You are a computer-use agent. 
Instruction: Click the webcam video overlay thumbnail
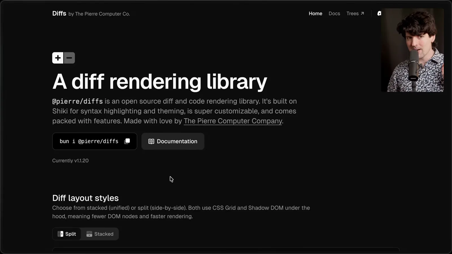[x=412, y=50]
